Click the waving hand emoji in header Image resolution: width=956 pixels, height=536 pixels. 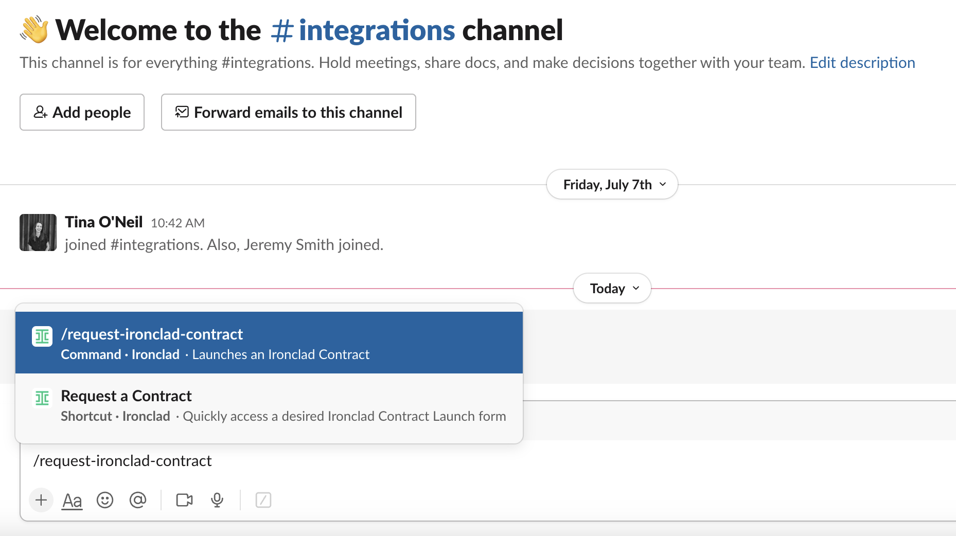coord(34,30)
